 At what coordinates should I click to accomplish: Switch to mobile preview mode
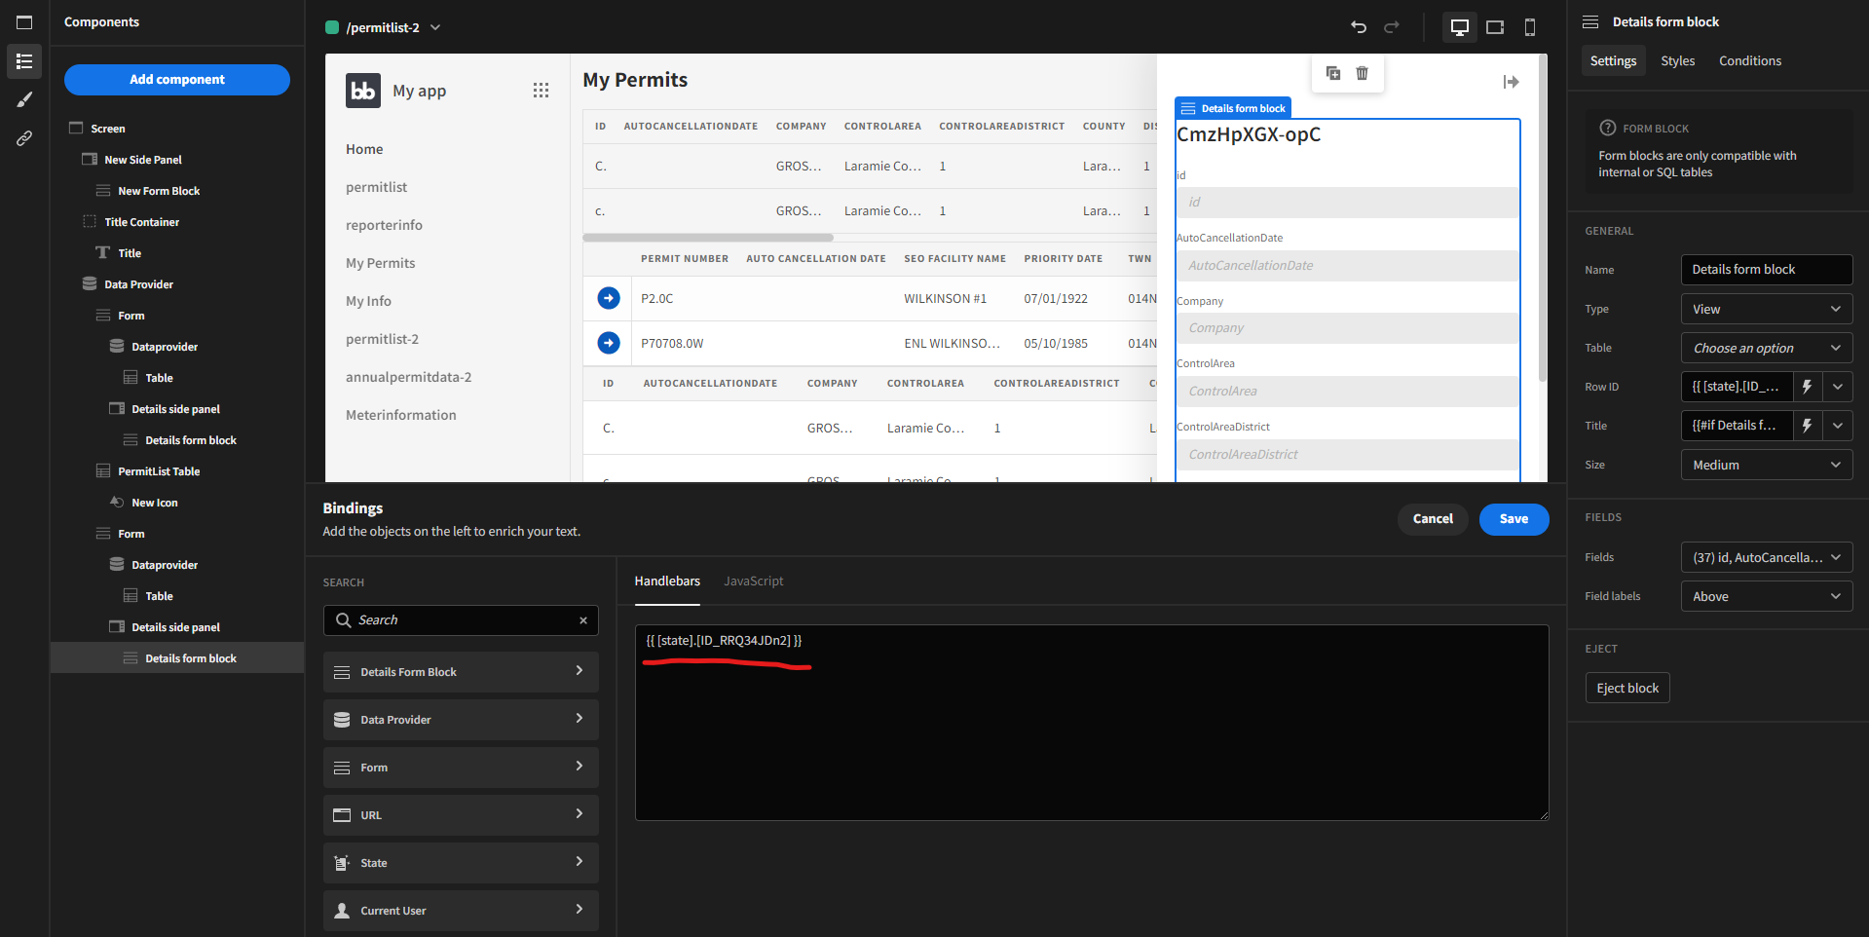[1530, 27]
